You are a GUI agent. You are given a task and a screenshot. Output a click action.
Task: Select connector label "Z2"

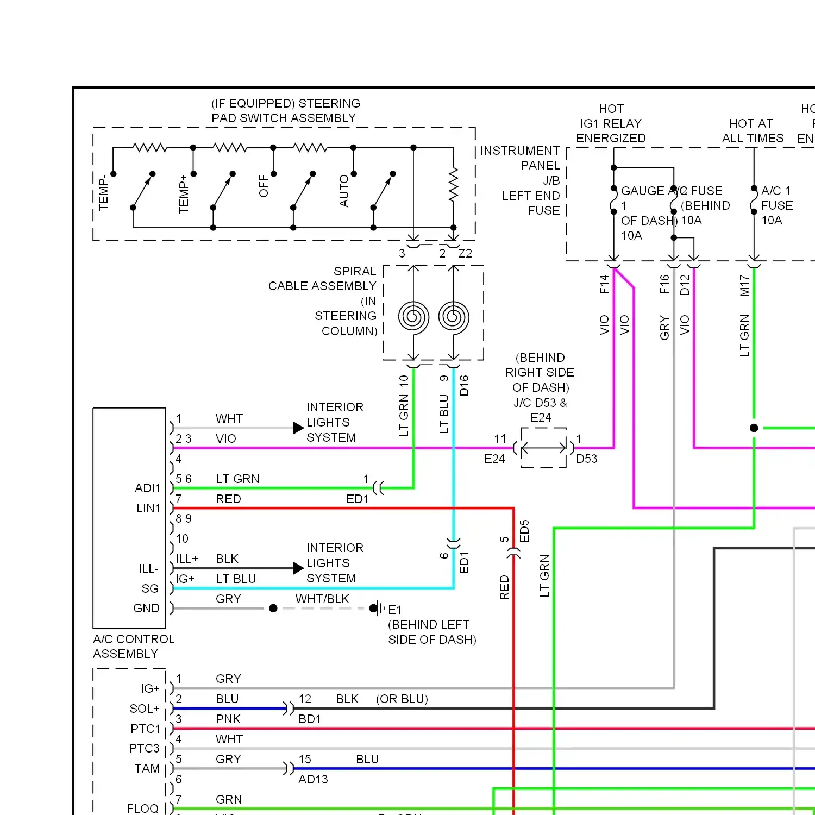pyautogui.click(x=465, y=253)
